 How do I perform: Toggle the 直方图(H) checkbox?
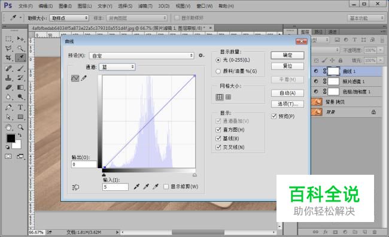point(218,129)
